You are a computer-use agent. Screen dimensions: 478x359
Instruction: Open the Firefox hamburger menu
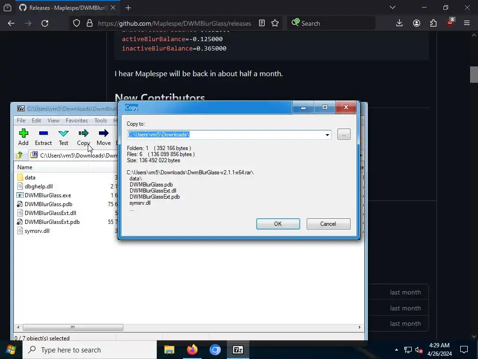point(467,23)
